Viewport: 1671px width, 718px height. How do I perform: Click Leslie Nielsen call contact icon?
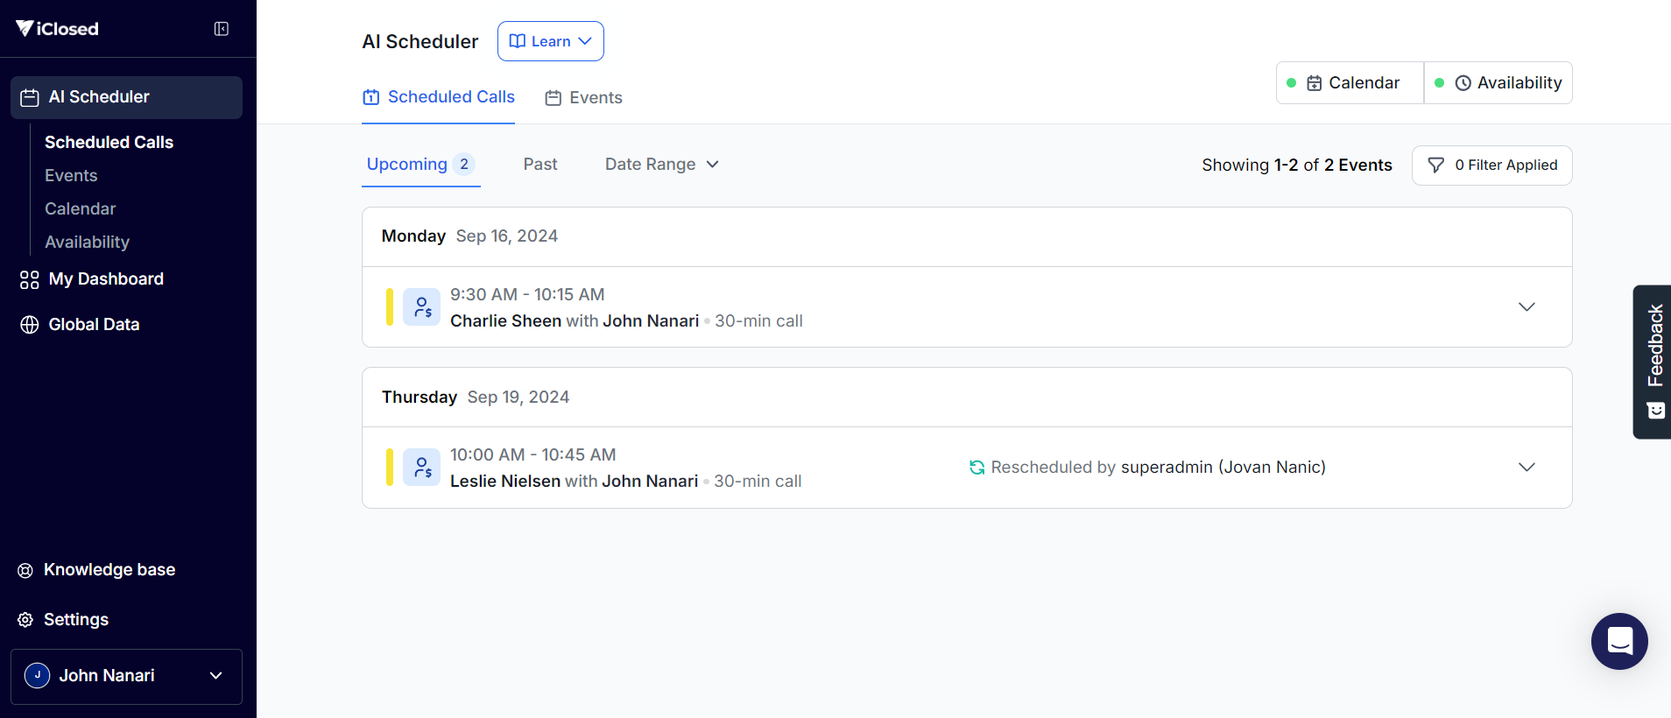point(421,468)
